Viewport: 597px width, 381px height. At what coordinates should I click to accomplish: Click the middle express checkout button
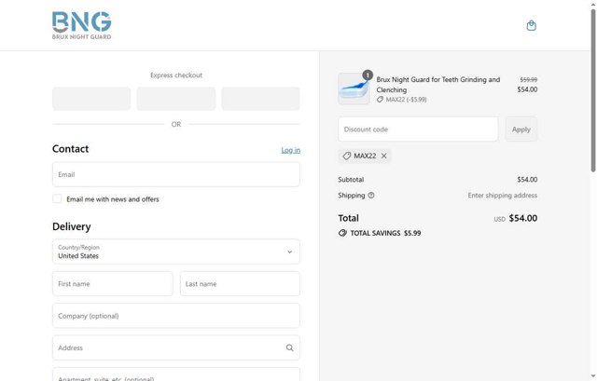click(x=176, y=99)
